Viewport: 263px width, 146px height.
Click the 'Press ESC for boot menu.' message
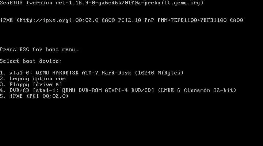coord(39,49)
